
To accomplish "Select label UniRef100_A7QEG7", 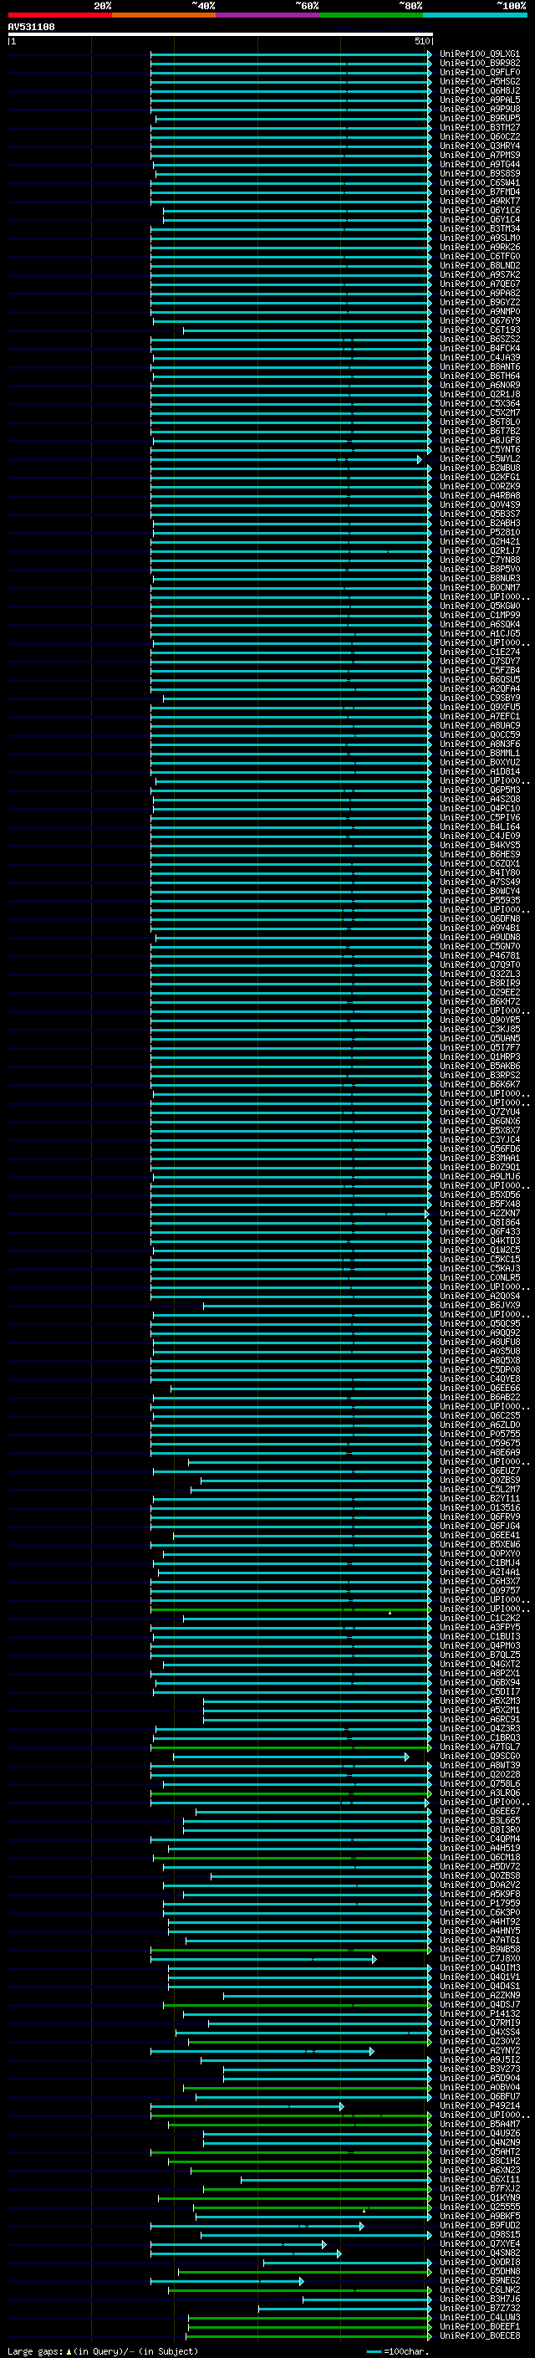I will pyautogui.click(x=480, y=284).
